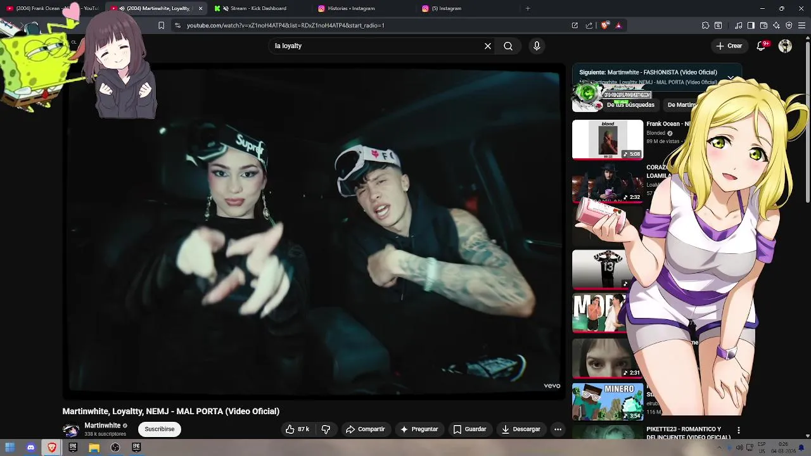The width and height of the screenshot is (811, 456).
Task: Open the Windows Start button
Action: pos(10,447)
